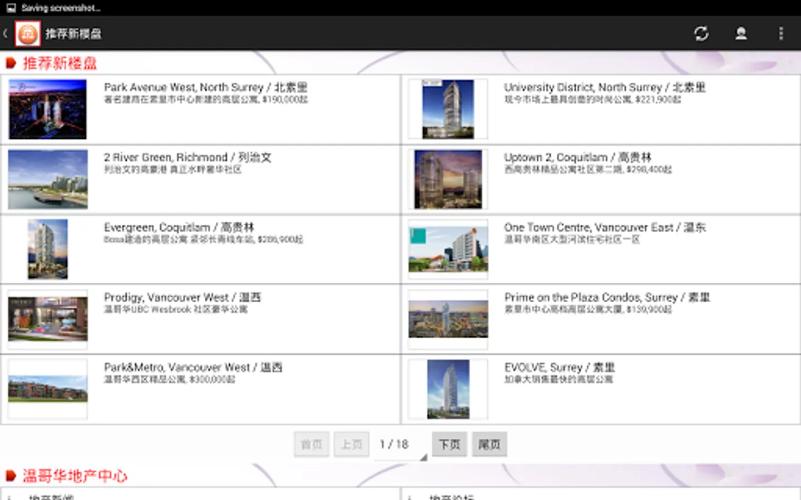Image resolution: width=801 pixels, height=500 pixels.
Task: Jump to the last page (尾页)
Action: point(489,444)
